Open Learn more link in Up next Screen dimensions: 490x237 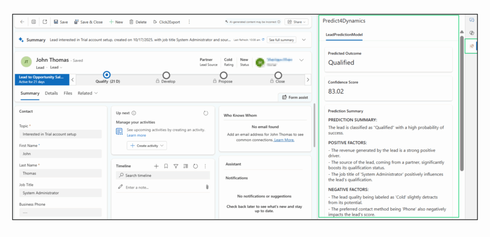coord(136,135)
